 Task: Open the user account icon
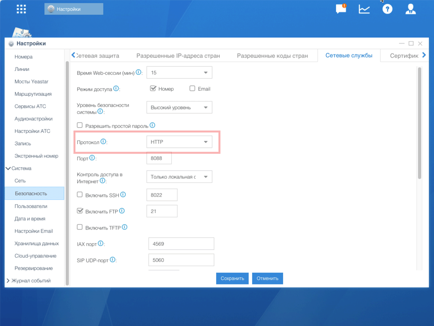tap(410, 9)
